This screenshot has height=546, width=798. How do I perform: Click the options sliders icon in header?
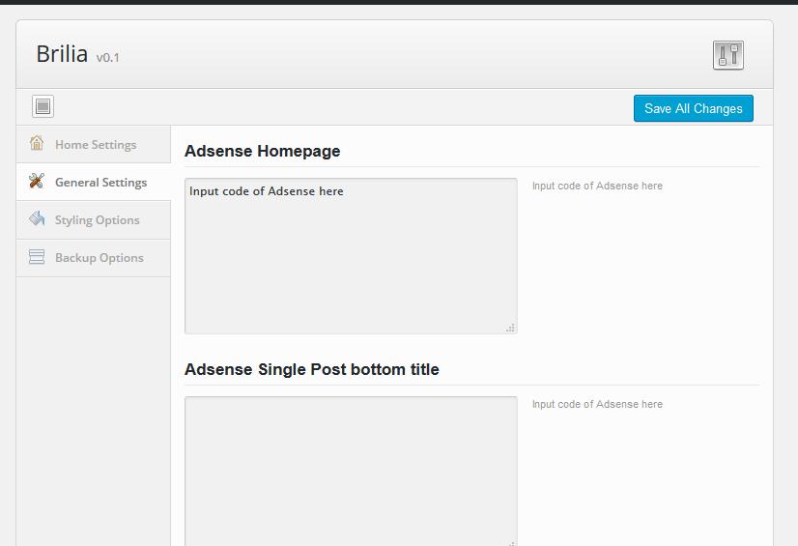727,55
